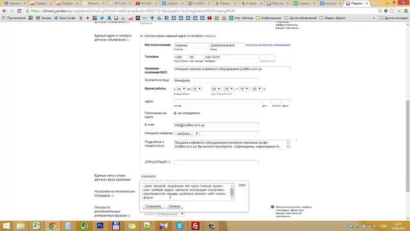The image size is (410, 231).
Task: Open the База 2кофе bookmark
Action: coord(65,18)
